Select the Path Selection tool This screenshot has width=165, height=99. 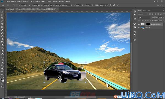point(2,62)
